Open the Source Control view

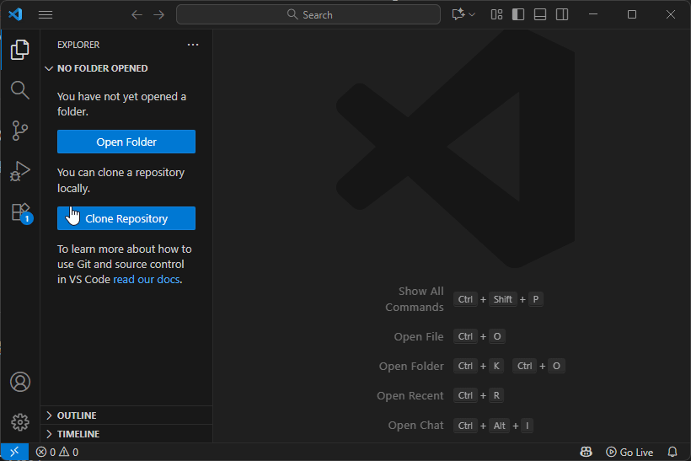[x=20, y=131]
